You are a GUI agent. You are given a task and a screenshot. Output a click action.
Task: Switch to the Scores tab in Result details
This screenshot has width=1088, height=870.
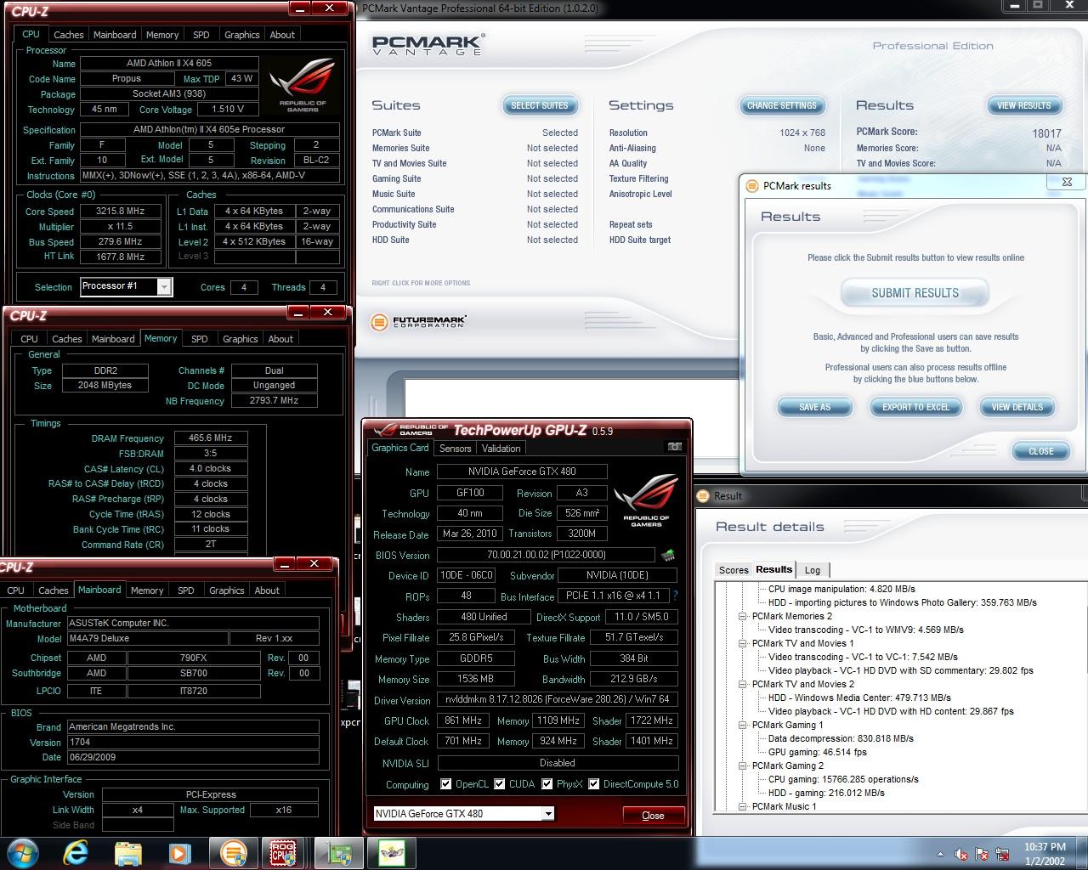pos(734,570)
